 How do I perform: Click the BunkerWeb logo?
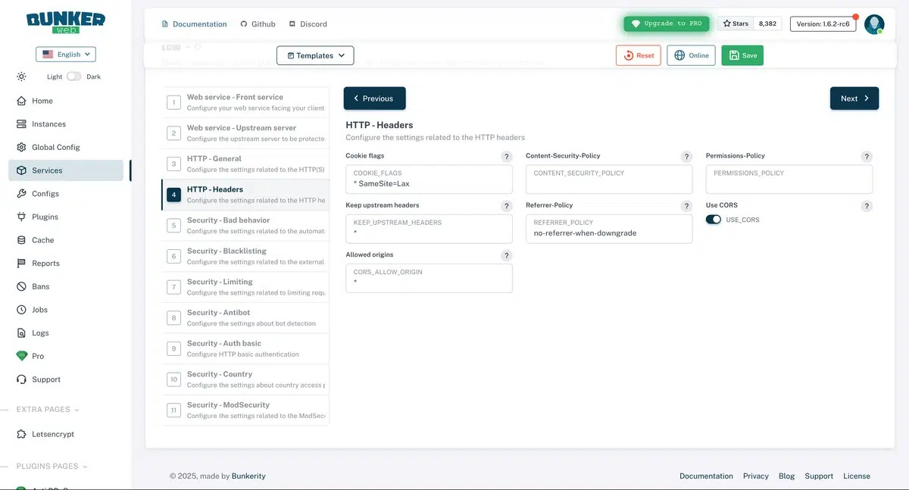tap(66, 23)
